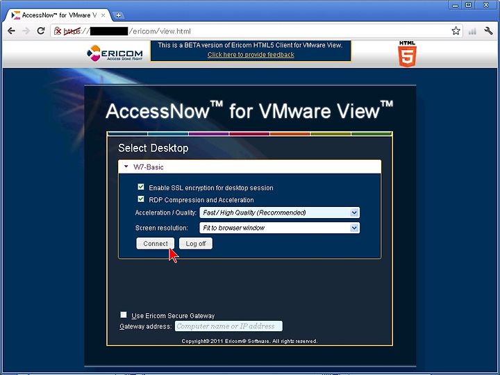Click the Connect button
The image size is (500, 375).
(x=156, y=244)
